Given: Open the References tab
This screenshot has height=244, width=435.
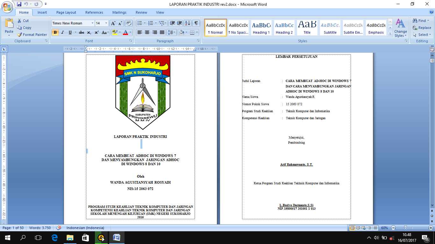Looking at the screenshot, I should tap(94, 12).
